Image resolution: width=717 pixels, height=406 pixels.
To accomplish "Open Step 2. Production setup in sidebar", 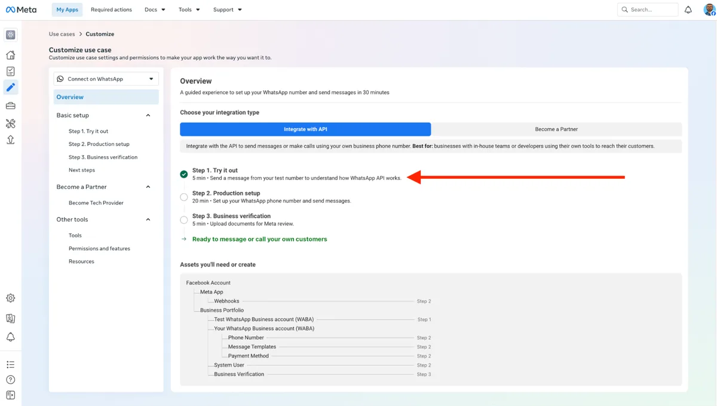I will (99, 144).
